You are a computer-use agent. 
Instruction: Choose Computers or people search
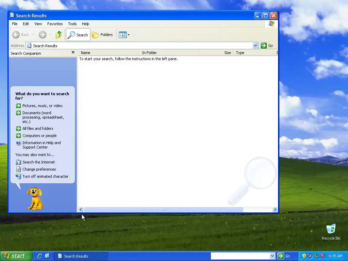point(39,136)
